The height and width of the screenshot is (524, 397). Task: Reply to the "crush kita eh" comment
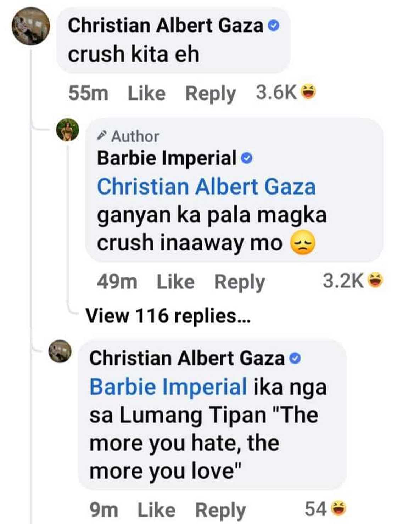[x=210, y=94]
